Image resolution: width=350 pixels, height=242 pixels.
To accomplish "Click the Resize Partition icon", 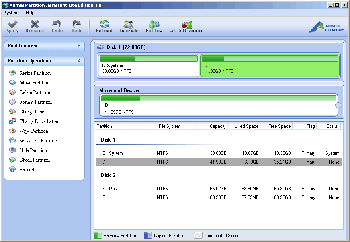I will point(12,73).
